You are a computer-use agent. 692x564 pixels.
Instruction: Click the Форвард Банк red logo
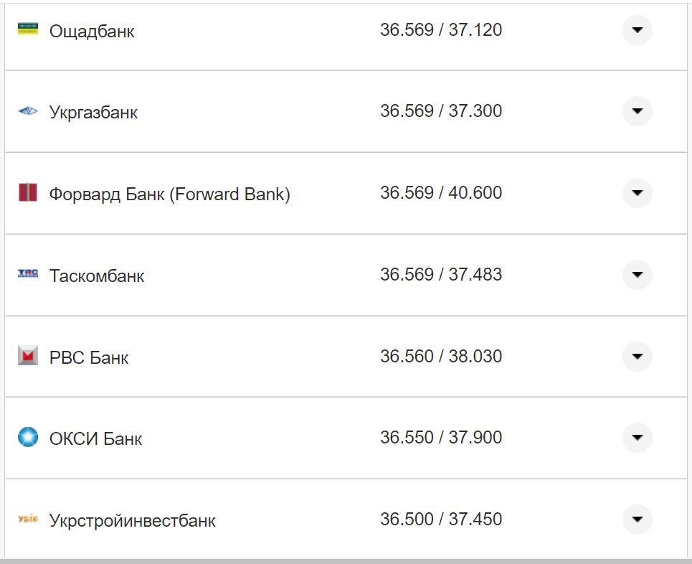pyautogui.click(x=27, y=193)
